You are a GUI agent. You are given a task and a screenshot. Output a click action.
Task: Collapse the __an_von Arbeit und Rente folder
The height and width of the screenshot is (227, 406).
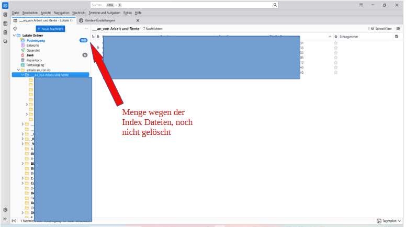click(22, 75)
